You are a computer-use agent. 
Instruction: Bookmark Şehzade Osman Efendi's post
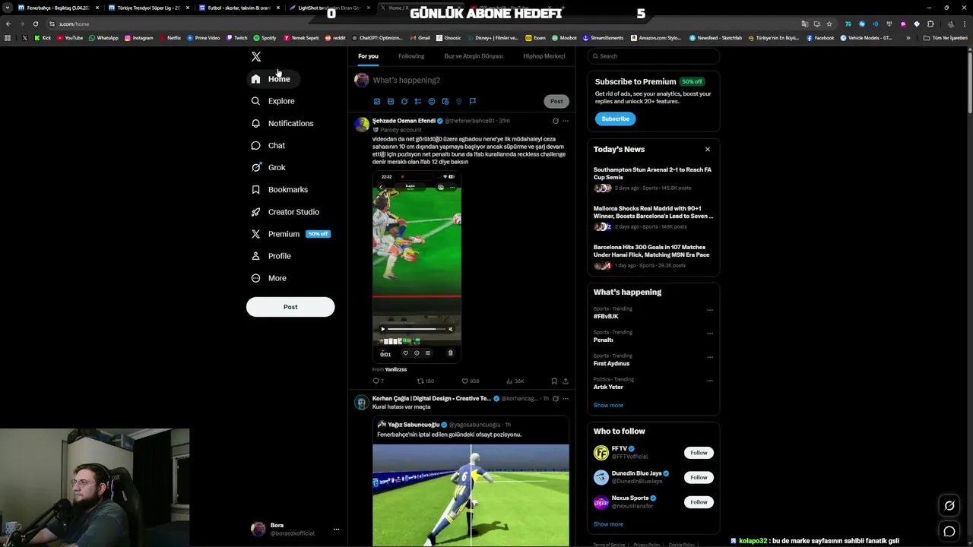pyautogui.click(x=554, y=381)
